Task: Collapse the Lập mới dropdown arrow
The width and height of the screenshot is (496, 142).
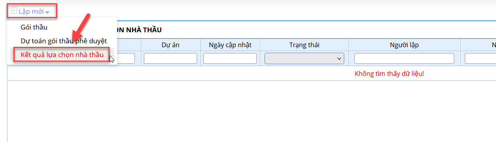Action: 47,12
